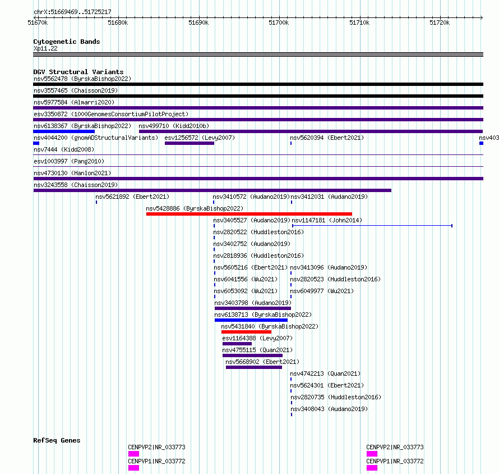The height and width of the screenshot is (474, 499).
Task: Click nsv5624301 (Ebert2021) label
Action: point(327,385)
